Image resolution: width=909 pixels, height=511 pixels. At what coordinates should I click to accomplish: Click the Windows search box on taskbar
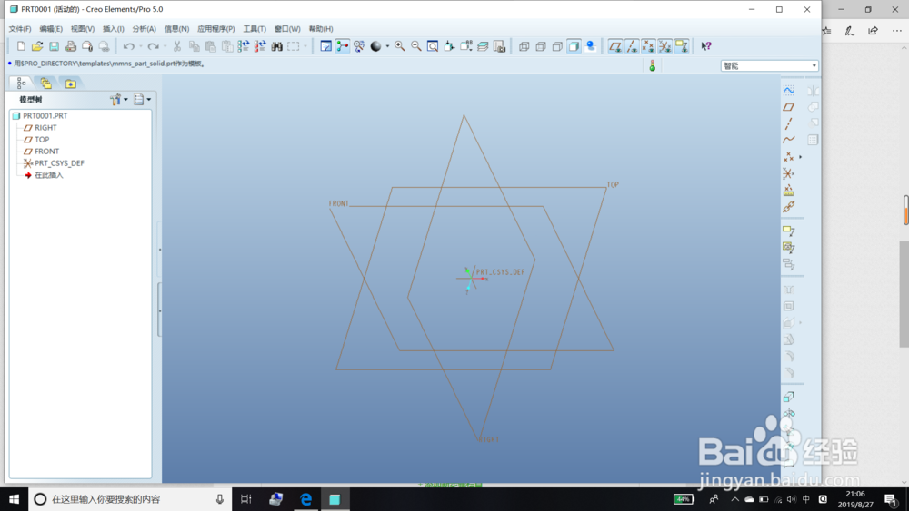coord(130,499)
